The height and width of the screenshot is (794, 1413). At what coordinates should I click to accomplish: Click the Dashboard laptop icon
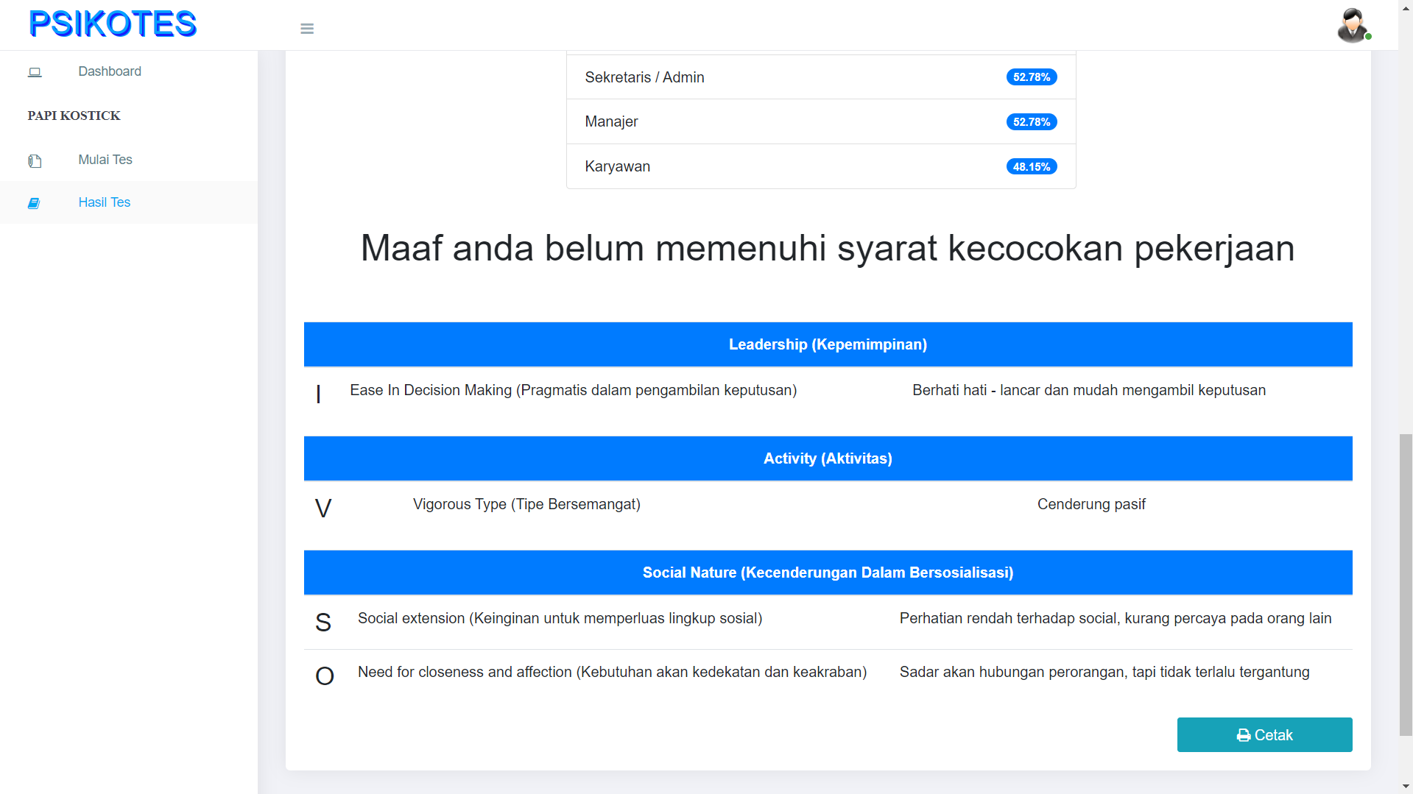coord(35,72)
